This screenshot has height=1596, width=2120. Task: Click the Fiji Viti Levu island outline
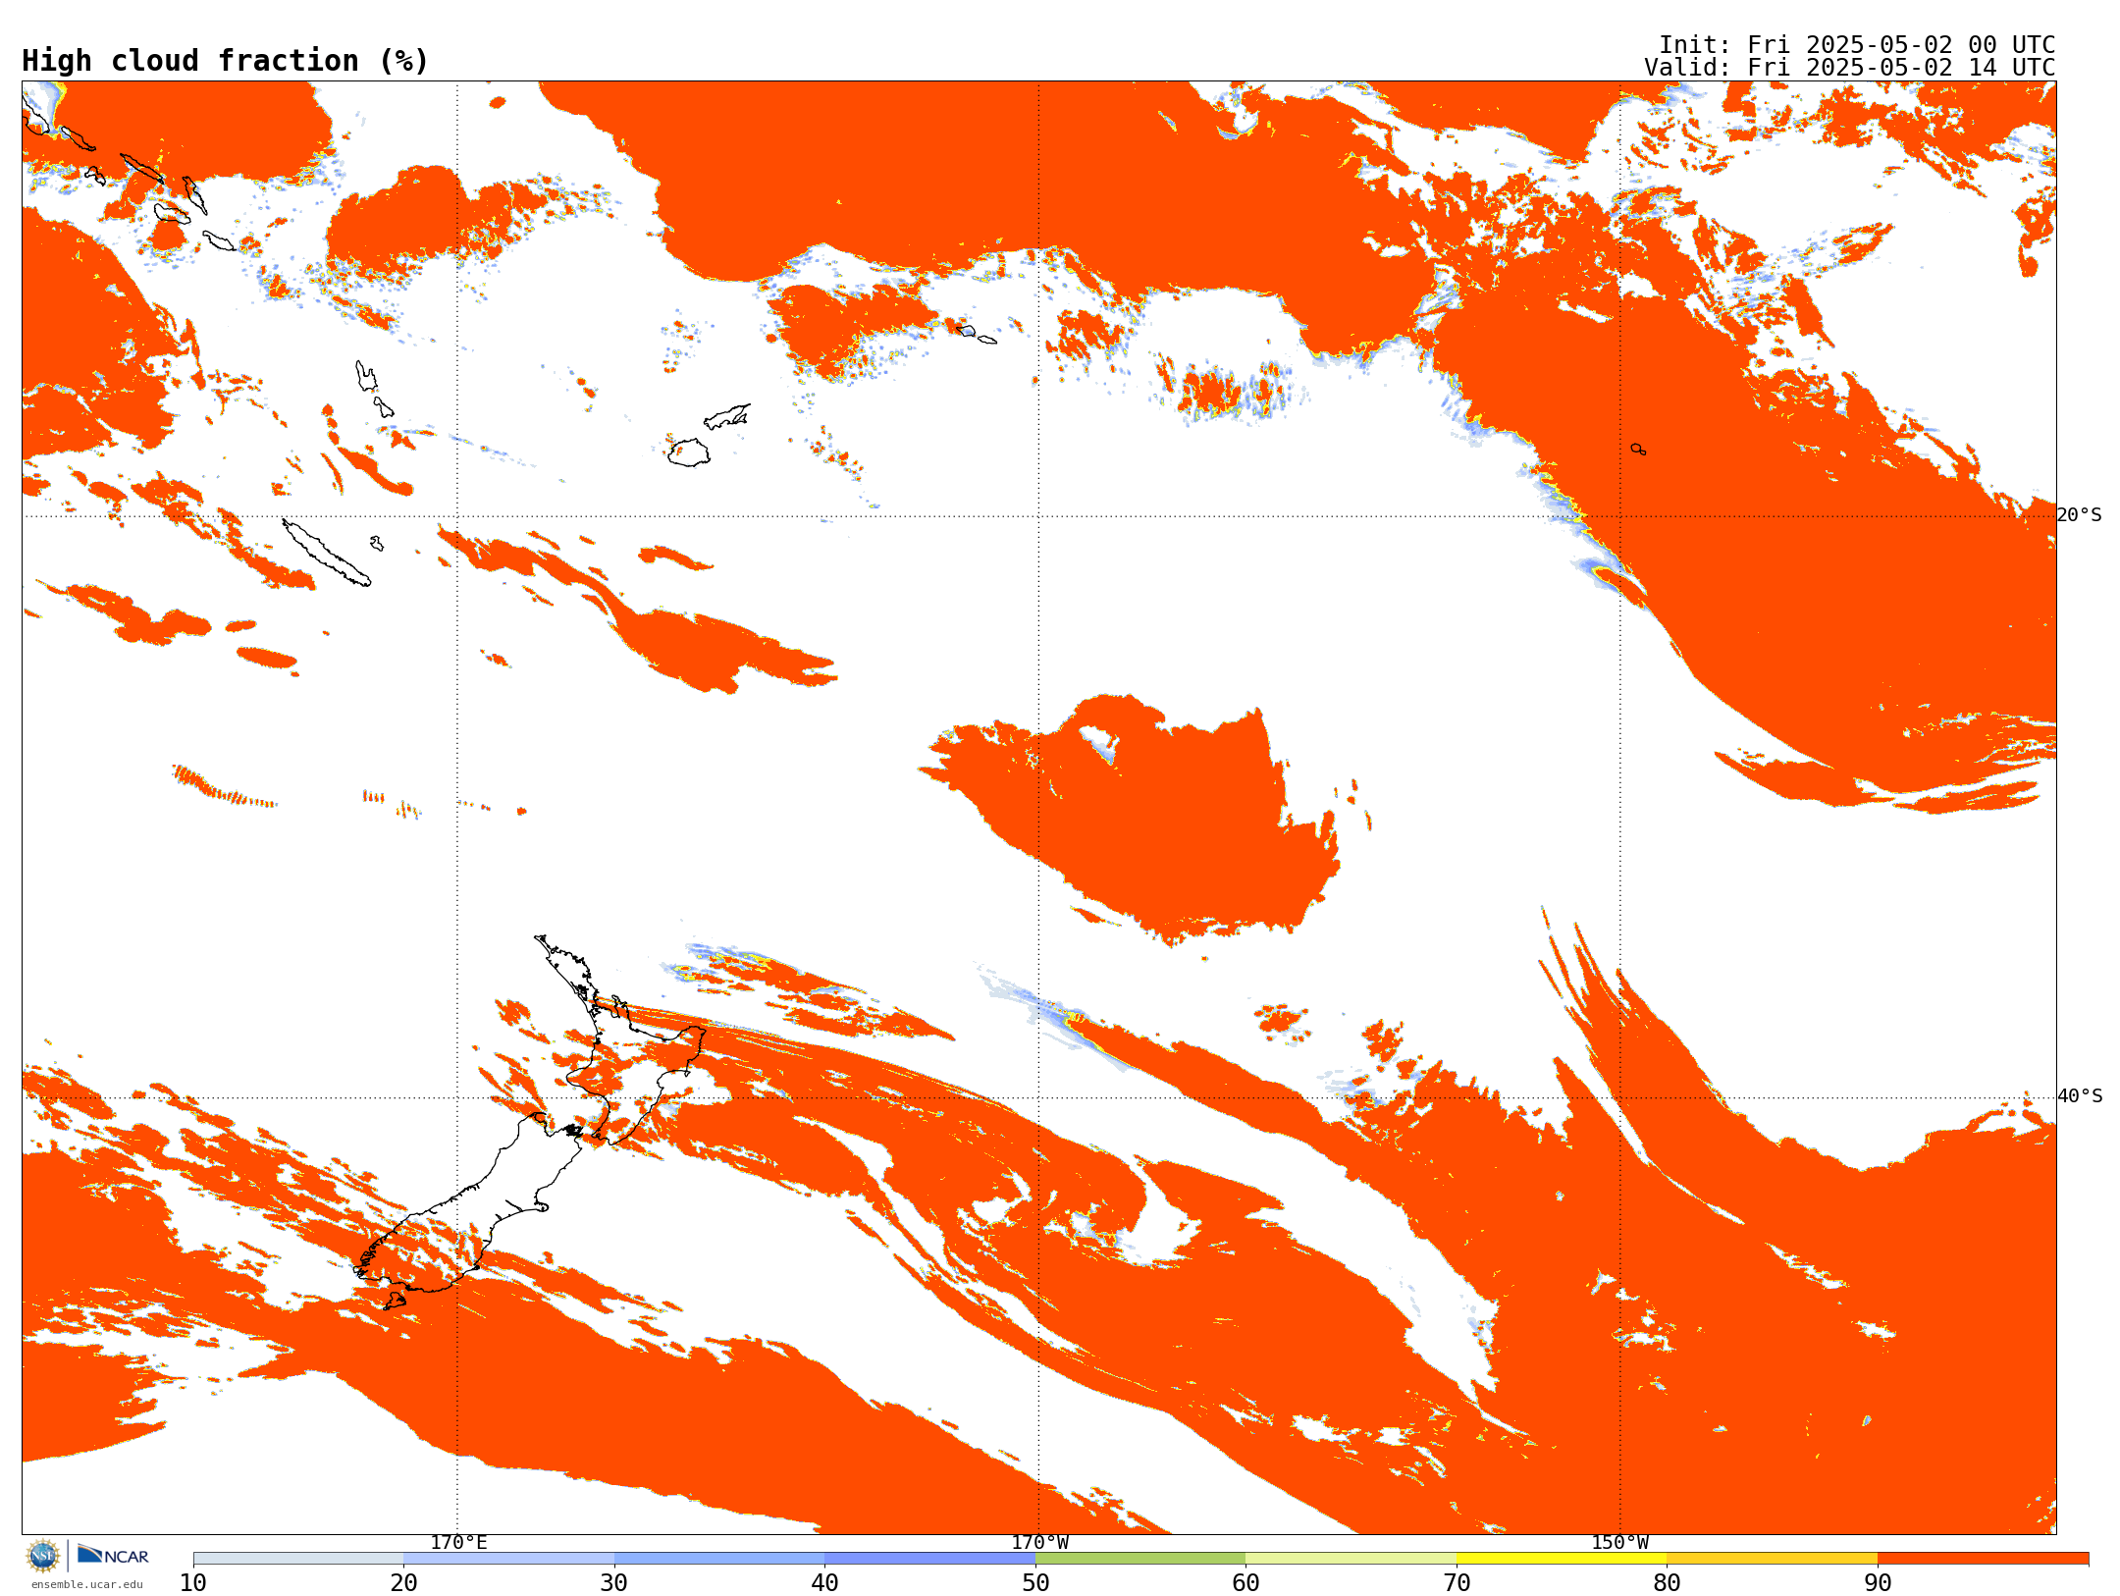click(689, 452)
